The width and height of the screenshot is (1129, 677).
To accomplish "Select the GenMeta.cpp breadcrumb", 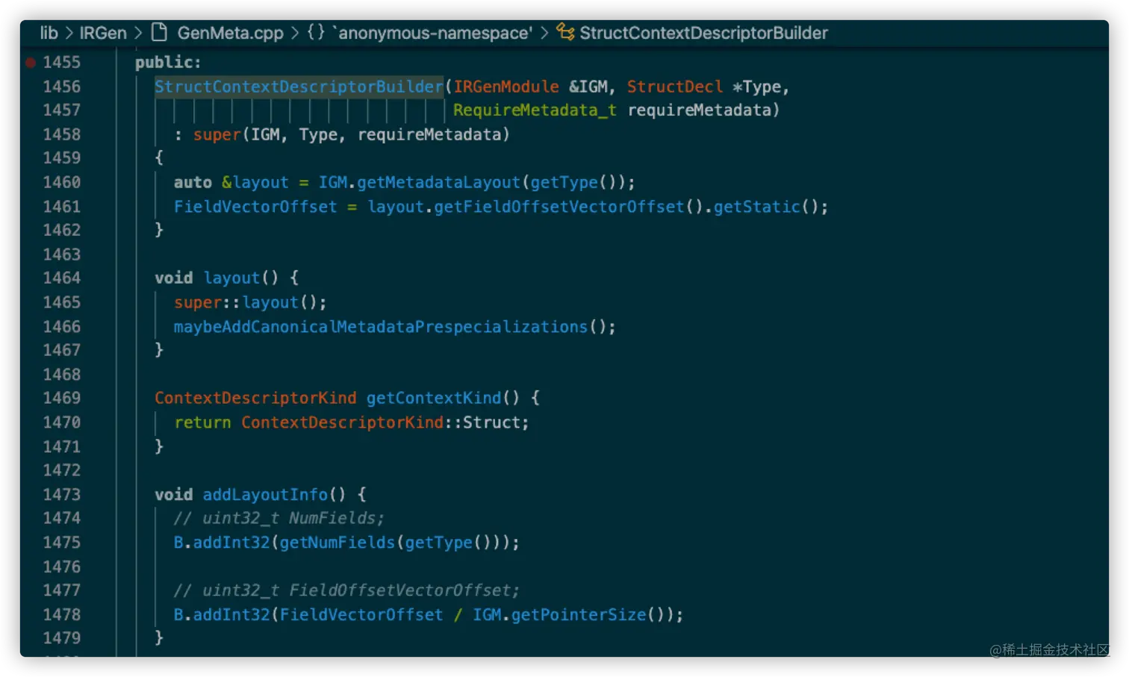I will coord(230,33).
